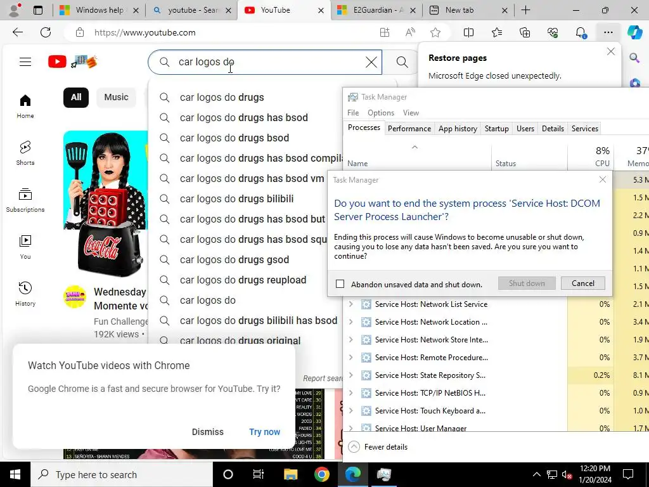The image size is (649, 487).
Task: Open Task View on the taskbar
Action: 259,474
